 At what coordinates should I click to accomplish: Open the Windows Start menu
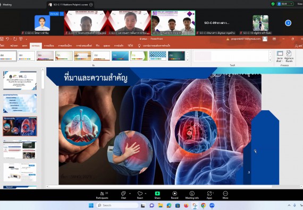coord(91,205)
